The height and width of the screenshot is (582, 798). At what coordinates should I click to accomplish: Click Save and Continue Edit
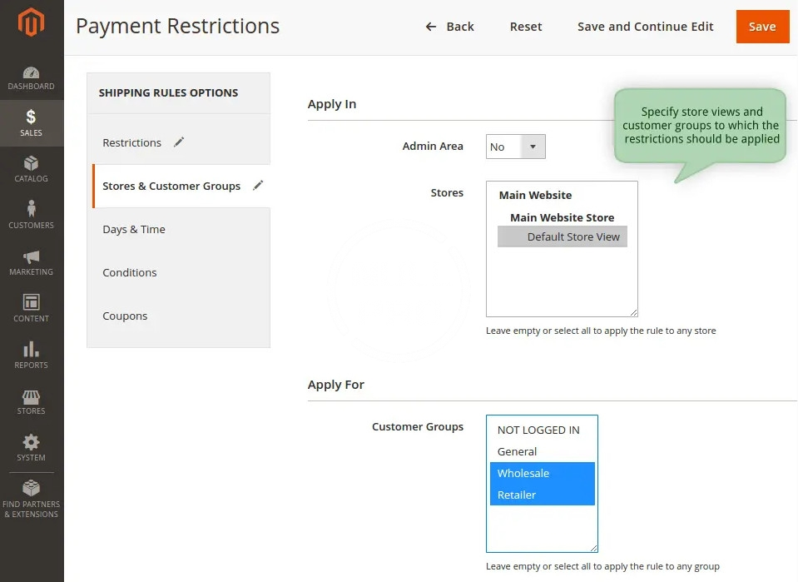pos(645,27)
